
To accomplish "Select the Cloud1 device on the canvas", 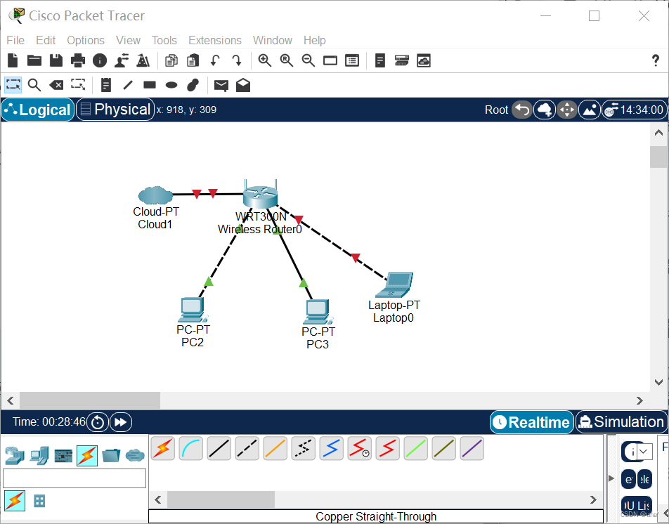I will 156,195.
